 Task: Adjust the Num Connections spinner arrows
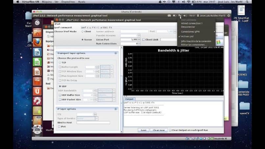pyautogui.click(x=139, y=43)
